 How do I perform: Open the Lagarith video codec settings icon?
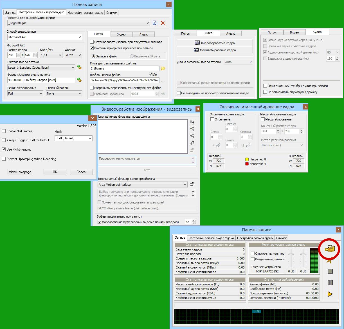pyautogui.click(x=79, y=68)
